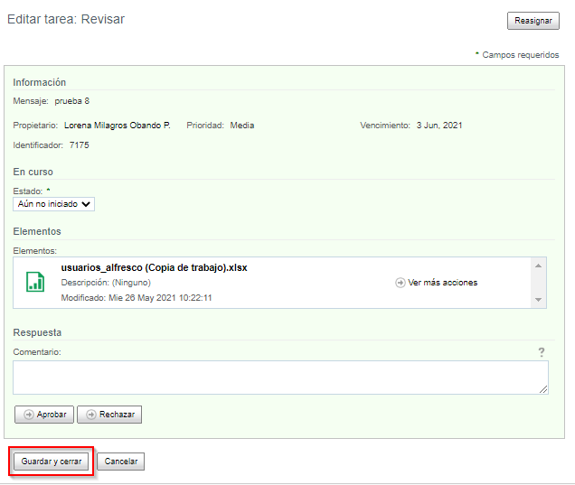Screen dimensions: 575x485
Task: Click the 'Descripción: (Ninguno)' text
Action: [106, 283]
